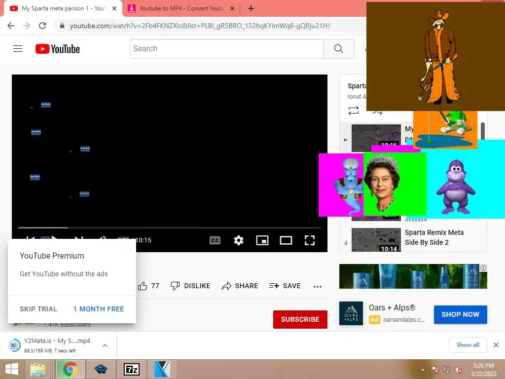
Task: Open Oars + Alps banner ad image
Action: click(413, 276)
